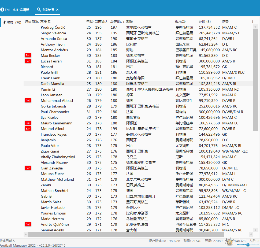Select player Ilya Kiselev
The height and width of the screenshot is (248, 260).
(50, 118)
